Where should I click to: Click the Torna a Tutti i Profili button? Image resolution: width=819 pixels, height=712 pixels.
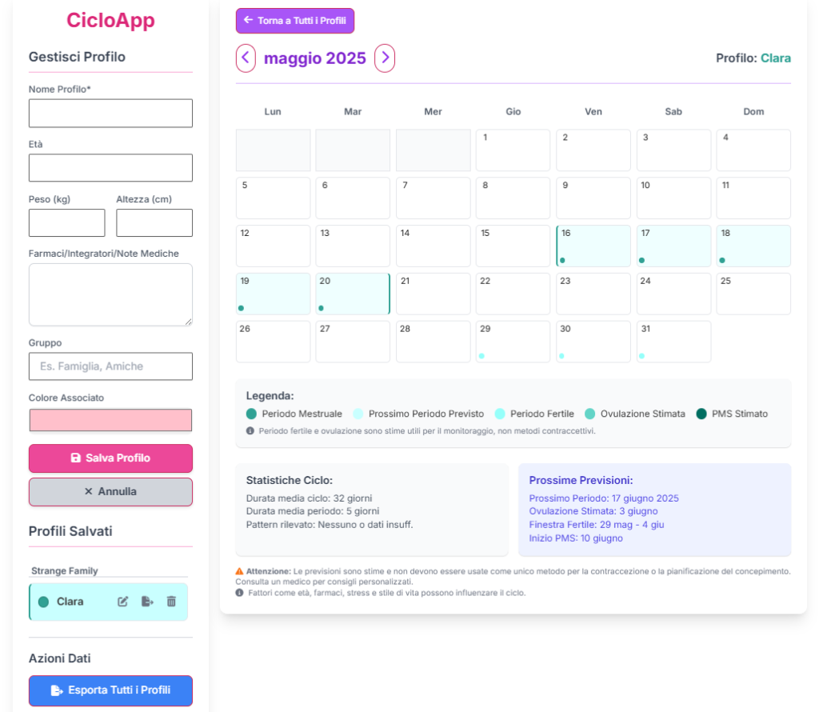coord(295,21)
